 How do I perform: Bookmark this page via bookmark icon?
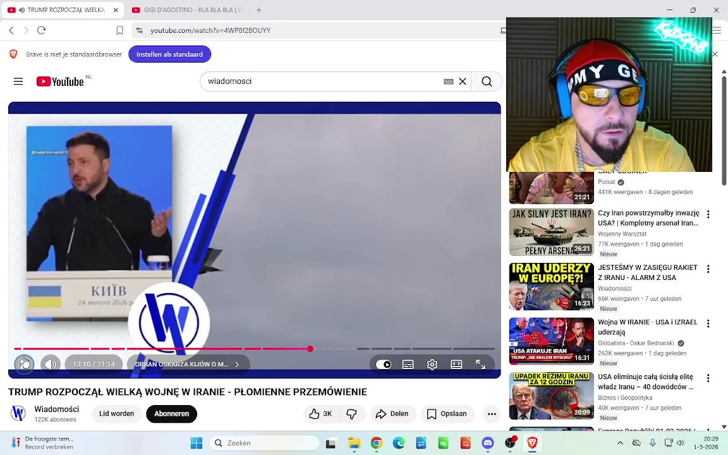pyautogui.click(x=120, y=30)
